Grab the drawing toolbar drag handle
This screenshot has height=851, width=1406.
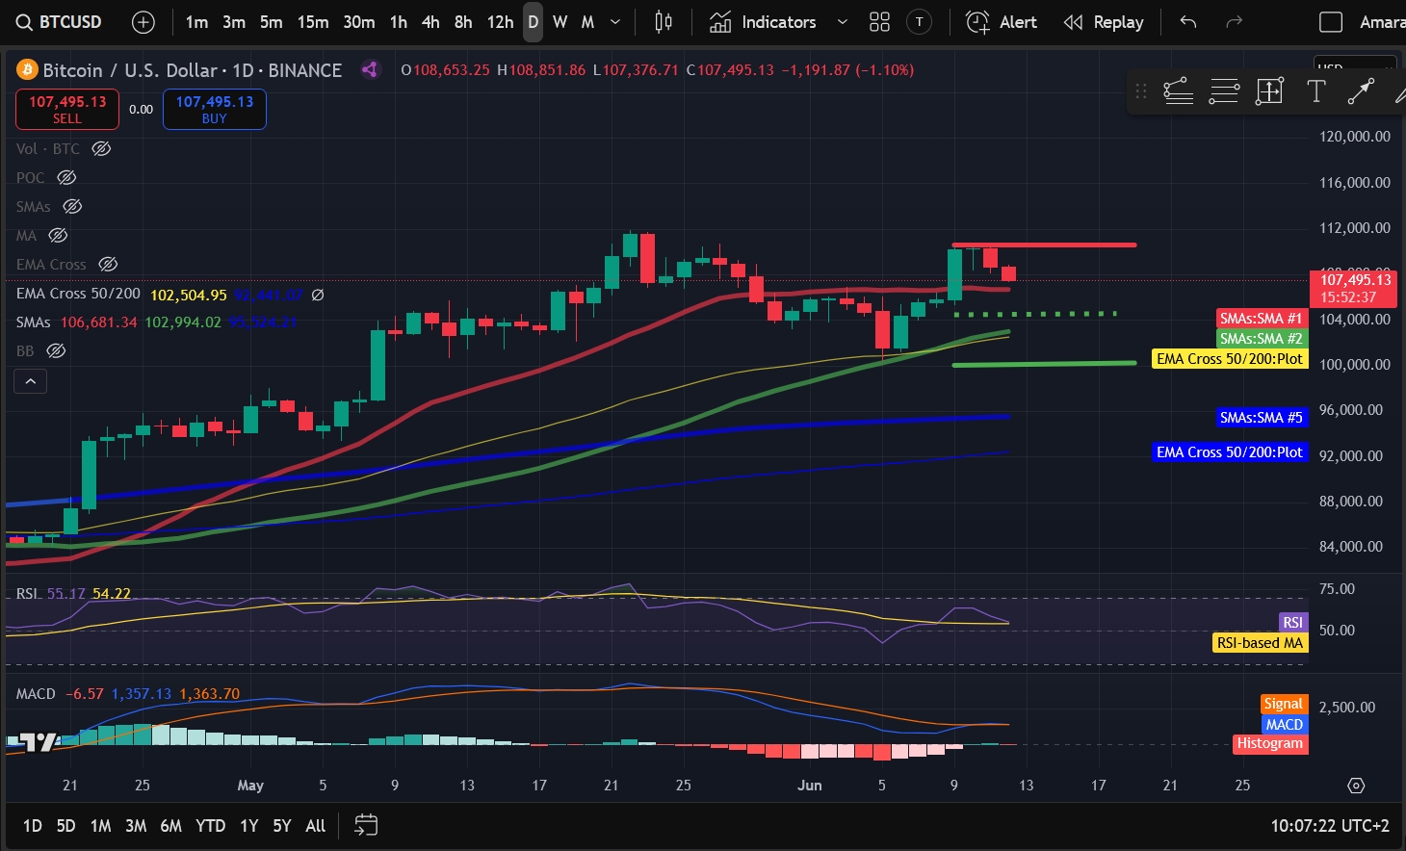click(x=1141, y=91)
